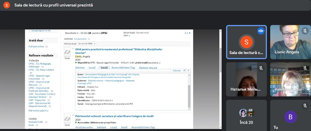Click Adaugă pagina în e-raft link

[x=41, y=31]
